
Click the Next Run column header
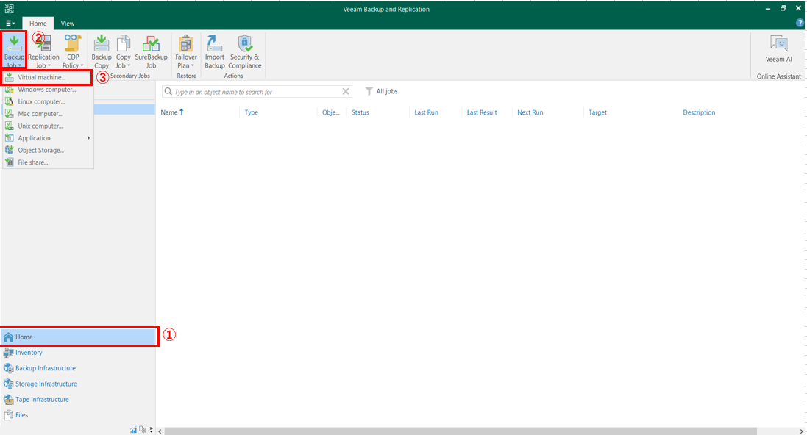pyautogui.click(x=530, y=112)
